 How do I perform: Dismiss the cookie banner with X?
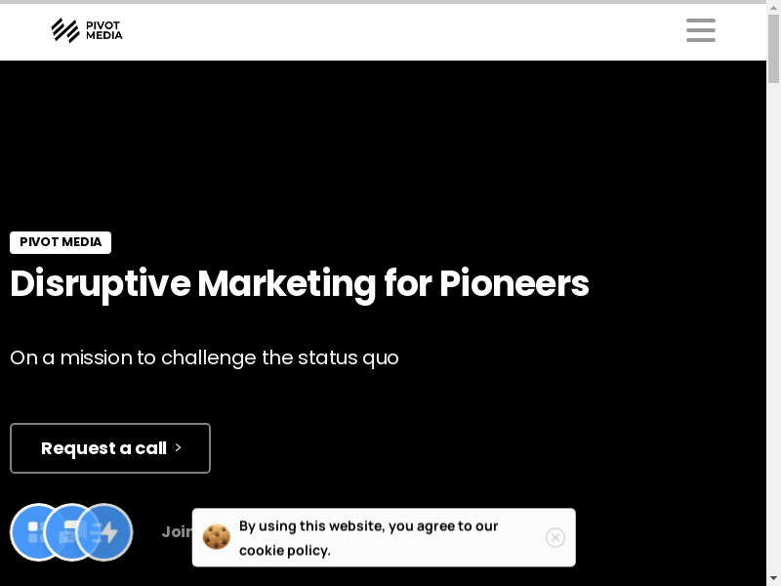click(x=555, y=537)
